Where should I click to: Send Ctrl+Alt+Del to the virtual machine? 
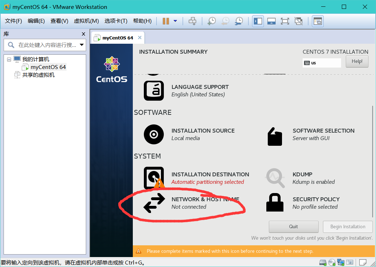192,21
